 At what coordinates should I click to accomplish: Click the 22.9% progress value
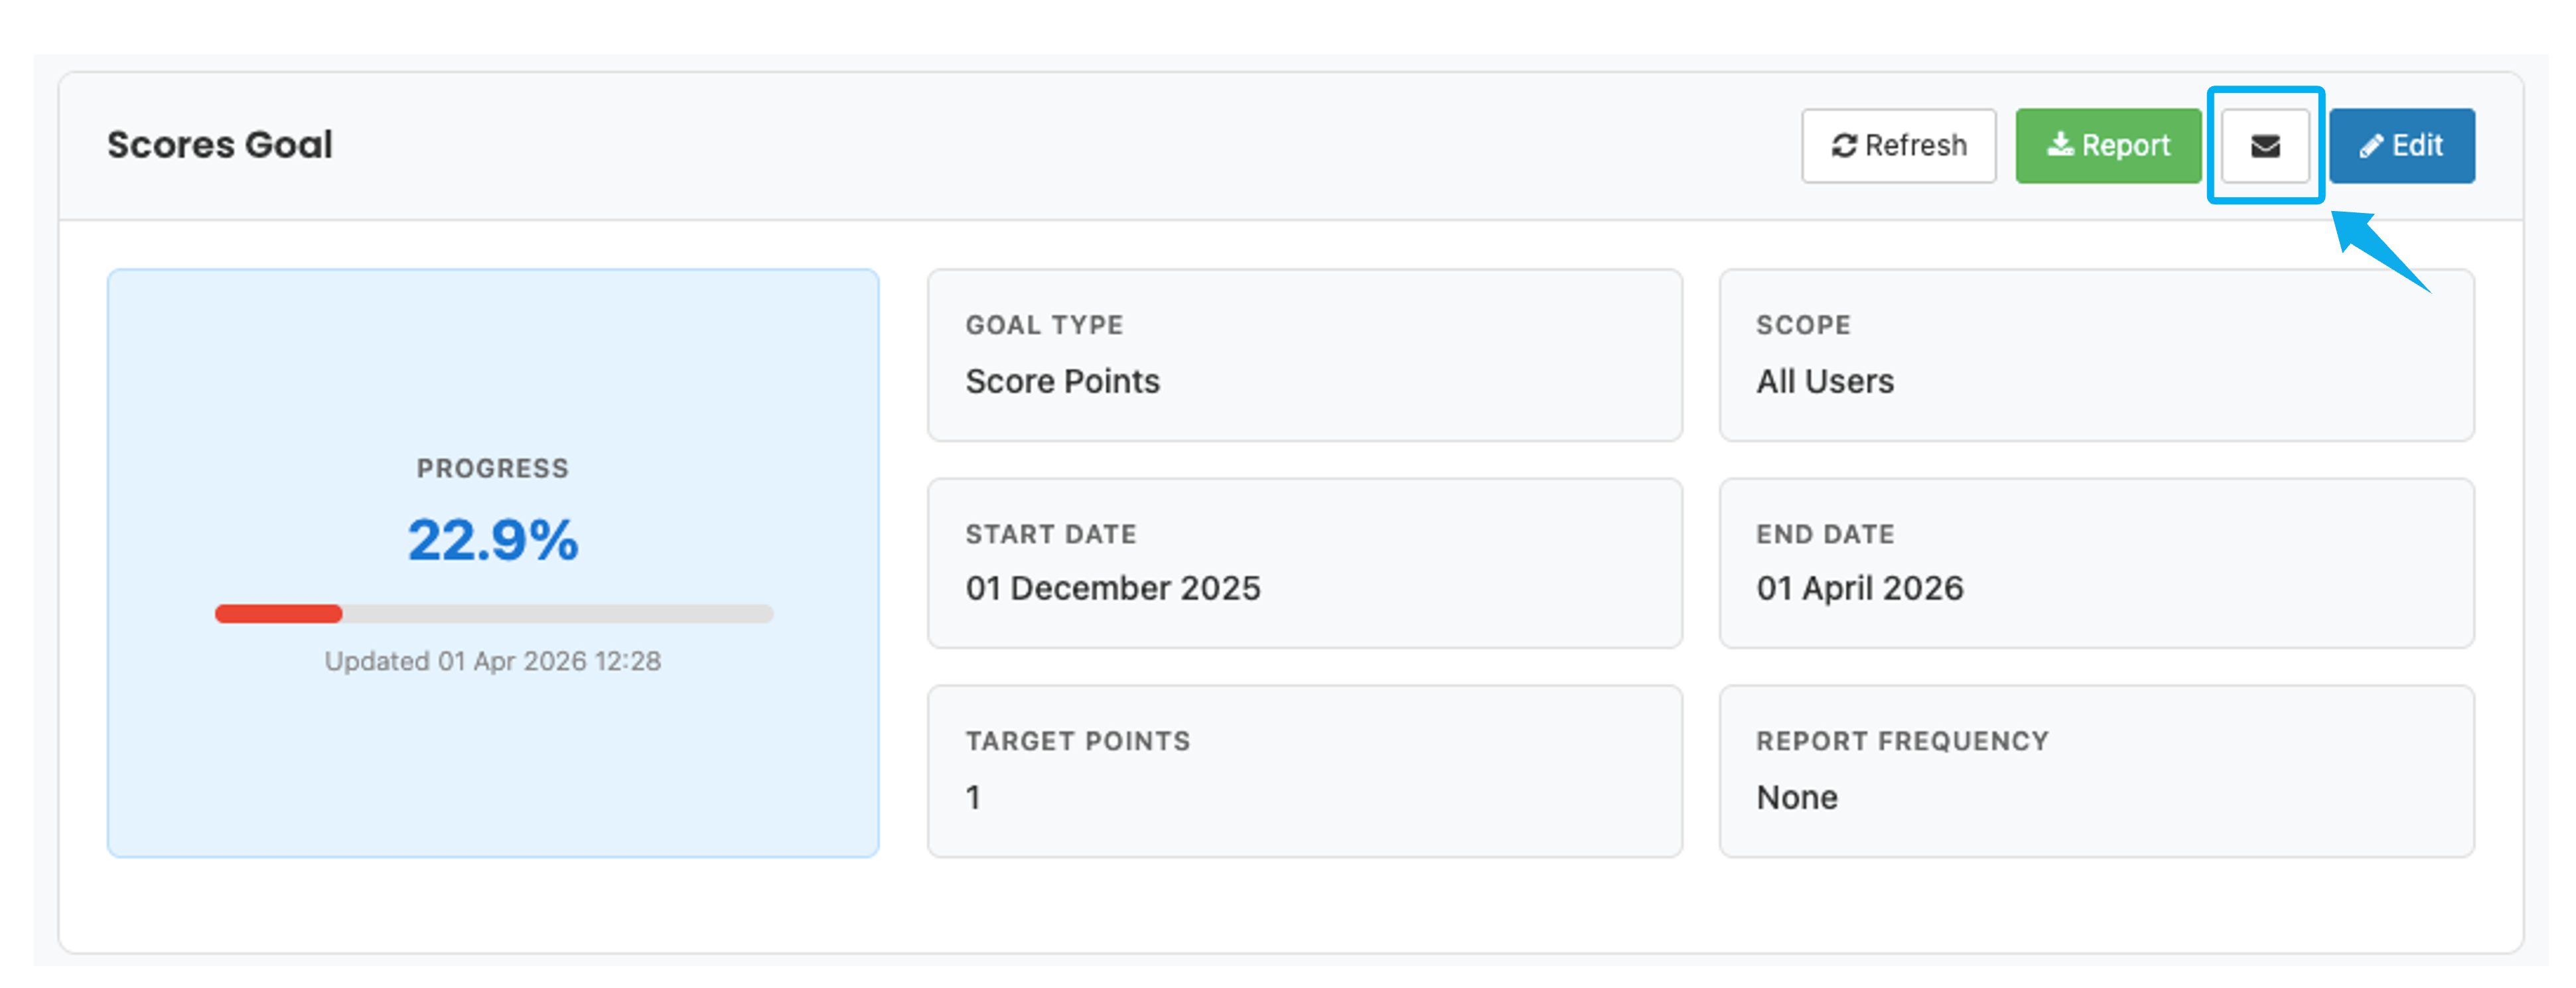(x=493, y=540)
